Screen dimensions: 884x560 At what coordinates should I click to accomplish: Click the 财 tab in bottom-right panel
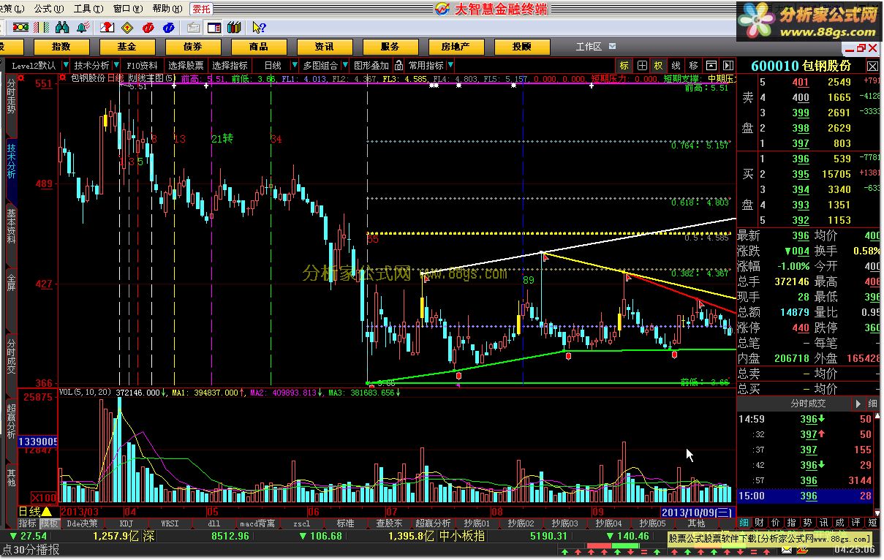[759, 523]
